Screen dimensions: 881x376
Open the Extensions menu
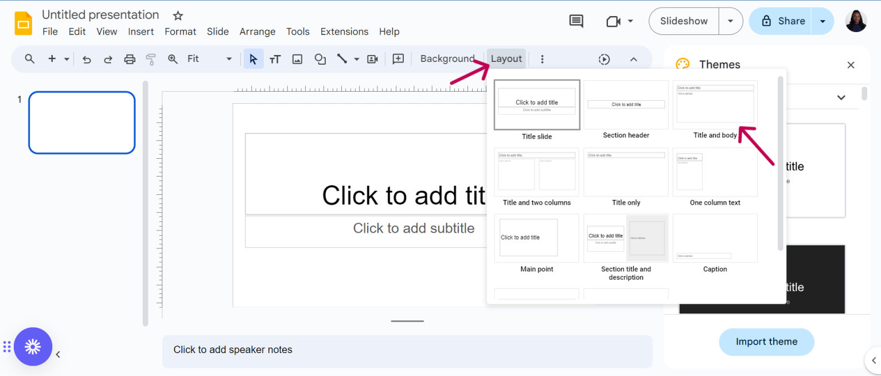[344, 32]
